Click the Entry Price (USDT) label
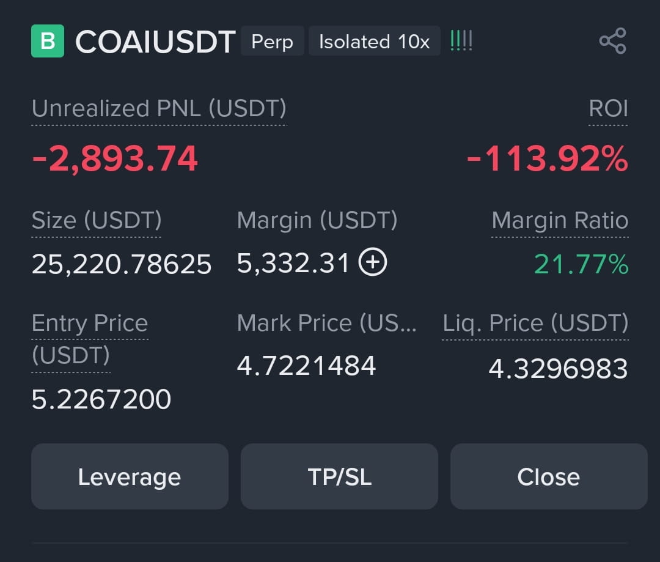The height and width of the screenshot is (562, 660). [x=89, y=323]
